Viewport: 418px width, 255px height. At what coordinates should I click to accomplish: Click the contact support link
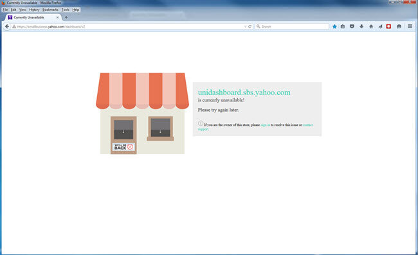255,127
